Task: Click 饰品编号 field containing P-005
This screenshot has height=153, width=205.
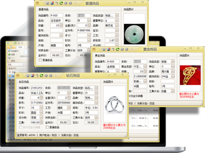Action: [x=57, y=15]
